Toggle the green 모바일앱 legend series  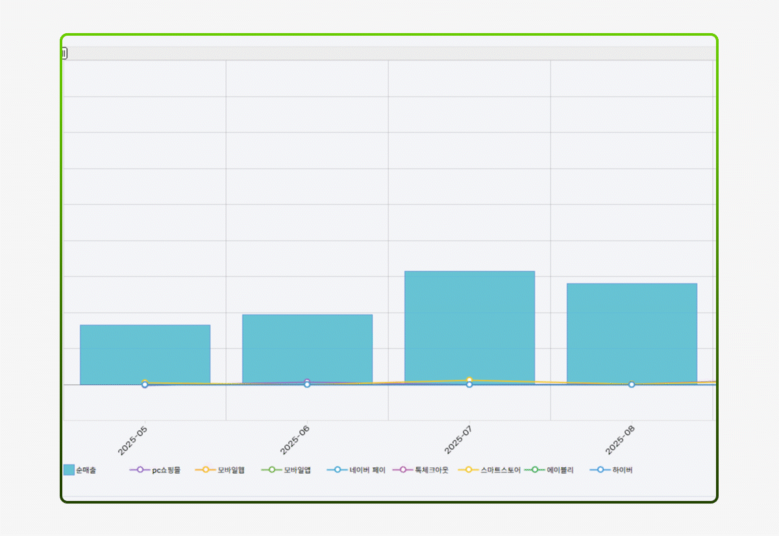(272, 470)
